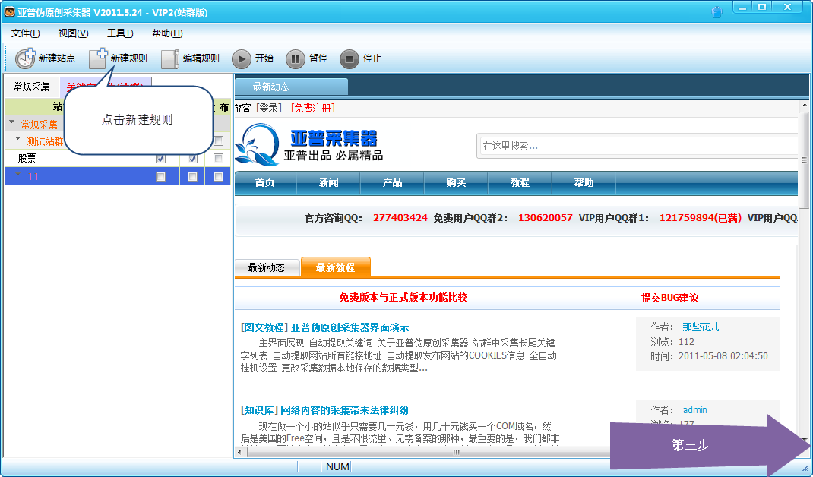Click author link 那些花儿
813x477 pixels.
pos(701,327)
